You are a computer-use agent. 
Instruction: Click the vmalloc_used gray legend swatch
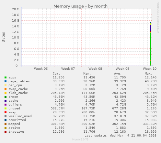[x=6, y=116]
